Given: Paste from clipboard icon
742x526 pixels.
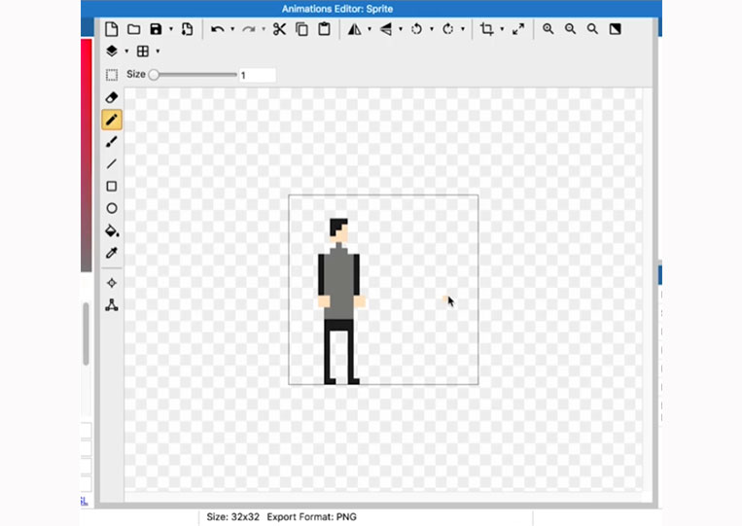Looking at the screenshot, I should tap(324, 29).
